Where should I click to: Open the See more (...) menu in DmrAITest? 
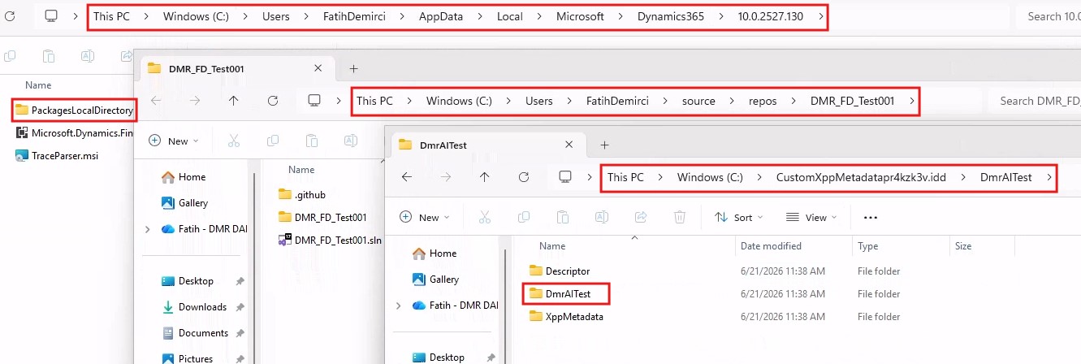tap(871, 217)
